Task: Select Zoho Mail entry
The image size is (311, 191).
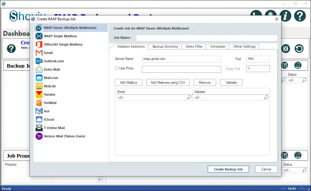Action: tap(71, 69)
